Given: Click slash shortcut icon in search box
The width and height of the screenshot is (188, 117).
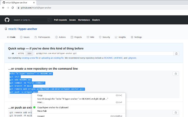Looking at the screenshot, I should (49, 20).
